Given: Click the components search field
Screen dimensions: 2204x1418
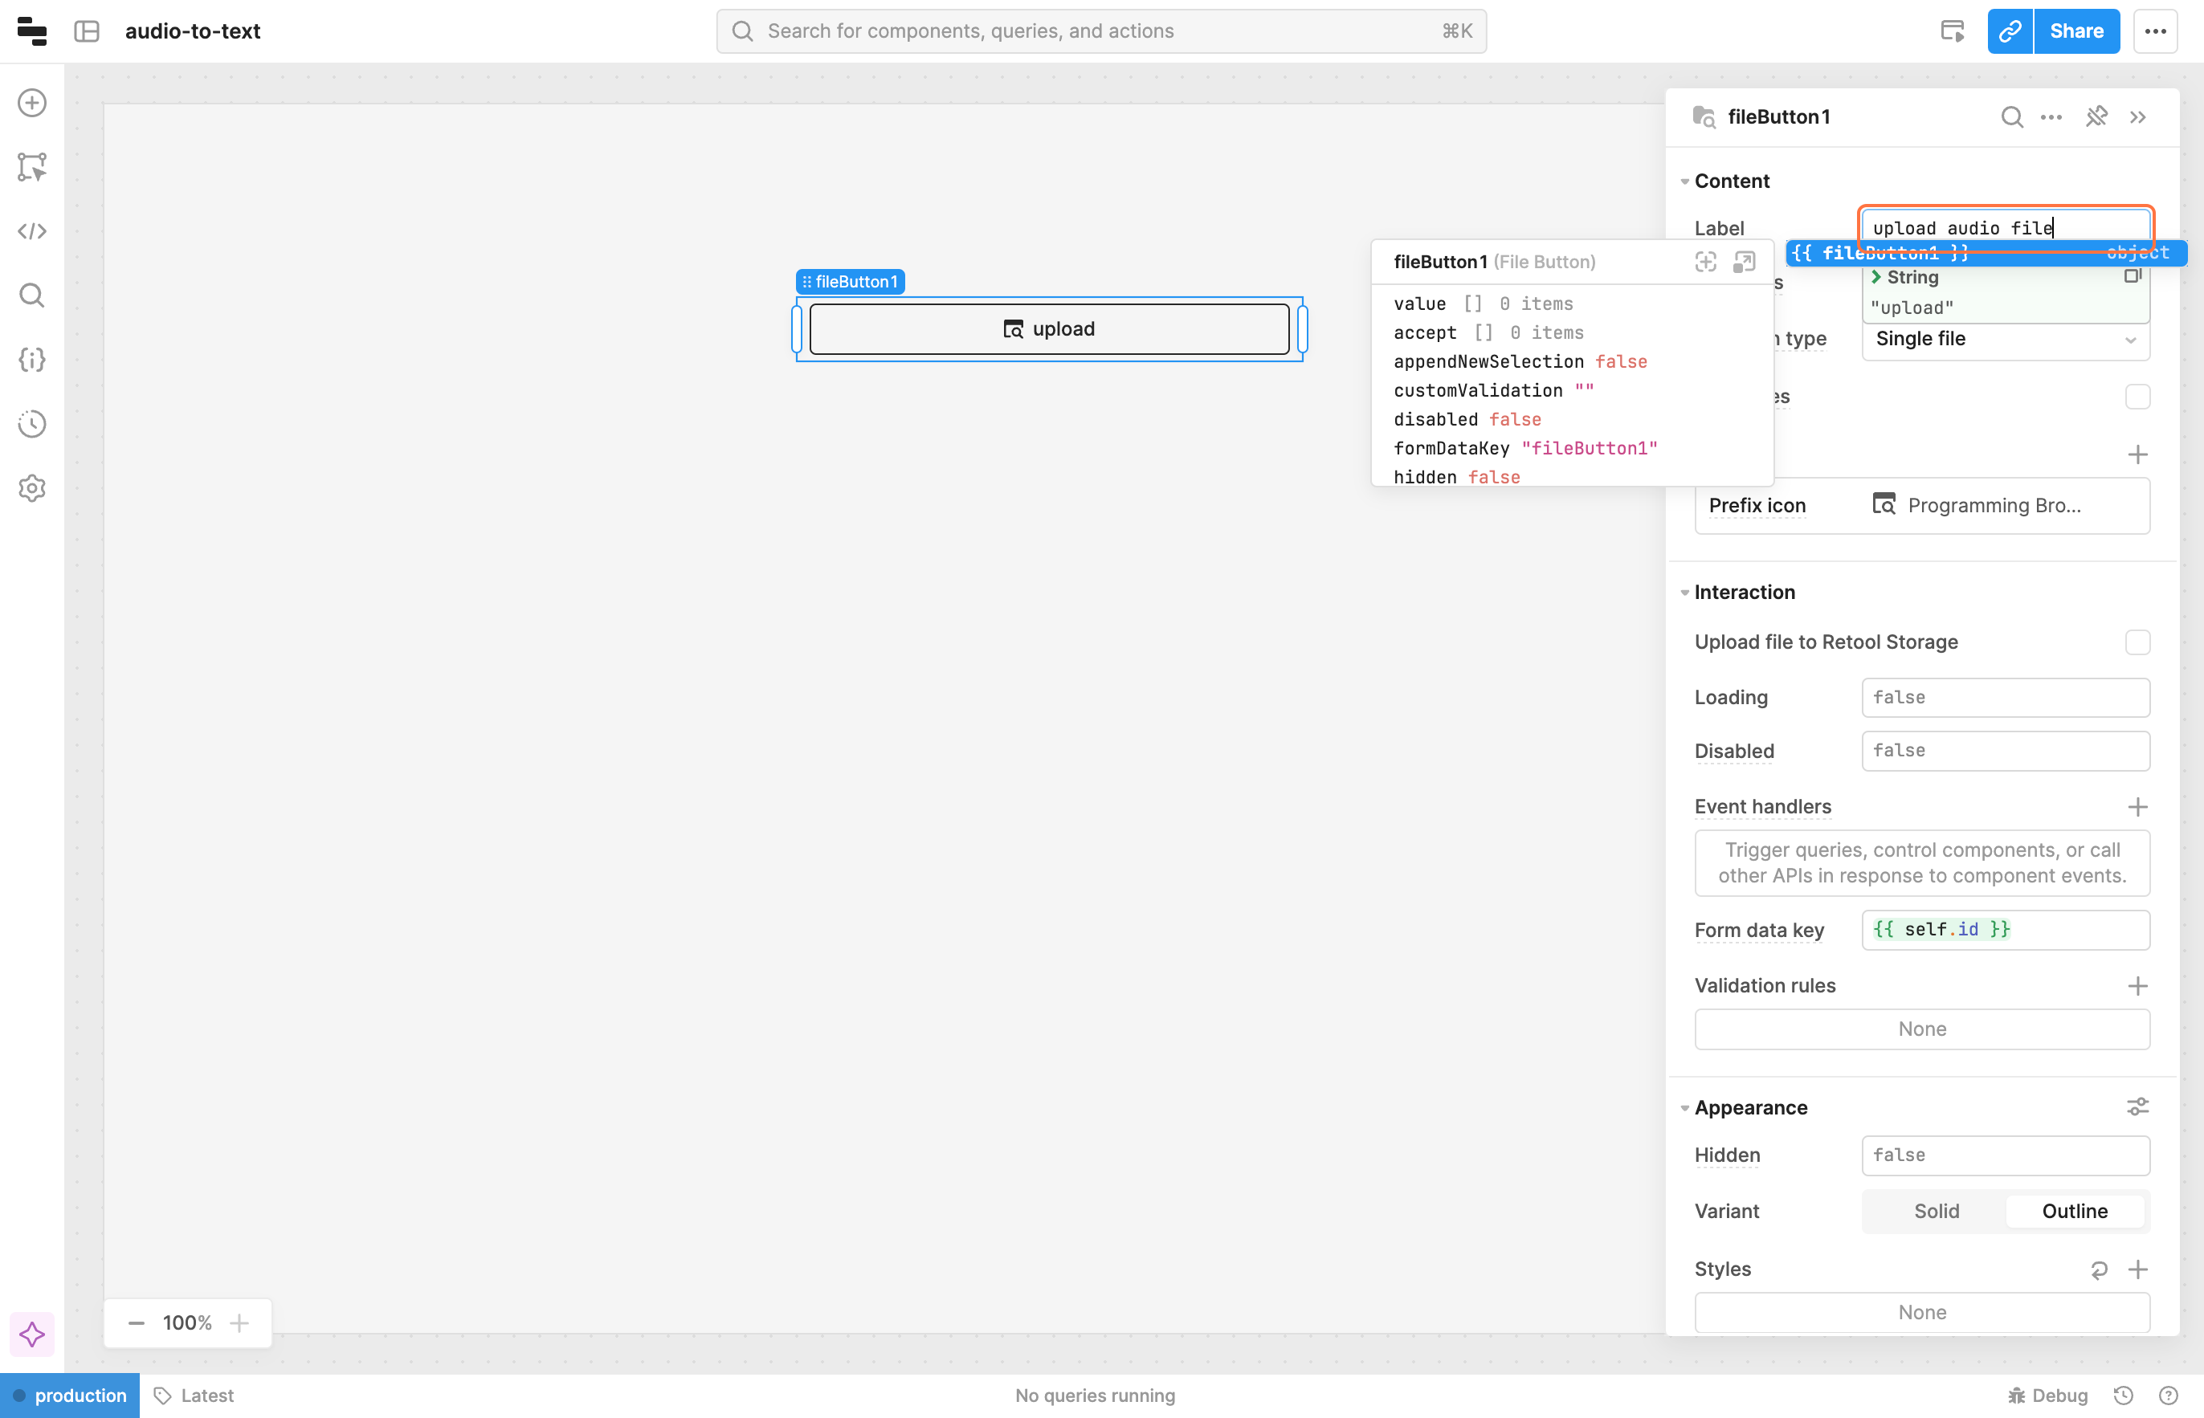Looking at the screenshot, I should click(1100, 31).
